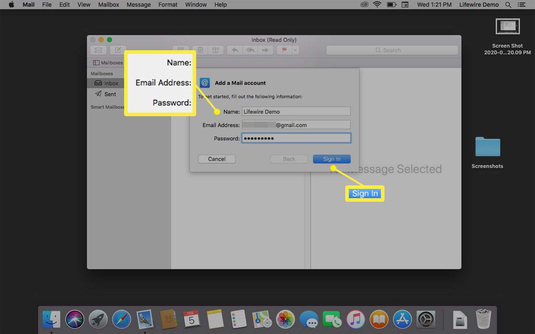Click the Name field with Lifewire Demo
The image size is (535, 334).
[x=296, y=112]
